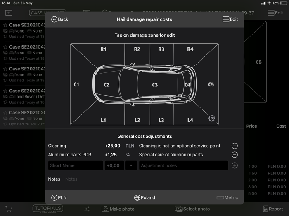Image resolution: width=289 pixels, height=216 pixels.
Task: Select damage zone L2
Action: [x=137, y=120]
